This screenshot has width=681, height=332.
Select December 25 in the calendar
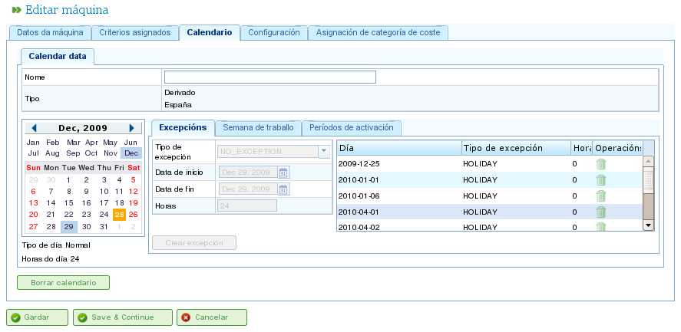click(119, 215)
